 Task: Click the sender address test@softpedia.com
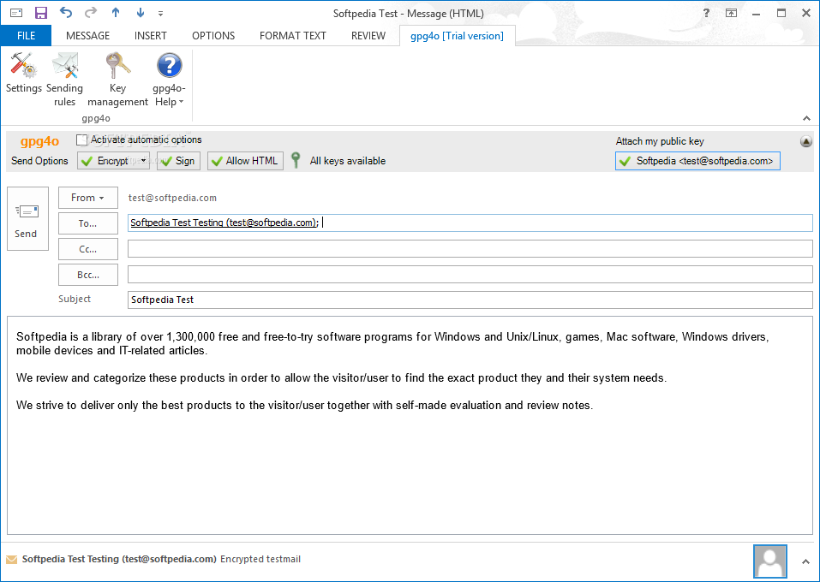pyautogui.click(x=172, y=198)
